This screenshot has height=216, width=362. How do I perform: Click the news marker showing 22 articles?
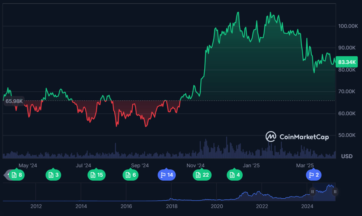click(202, 175)
